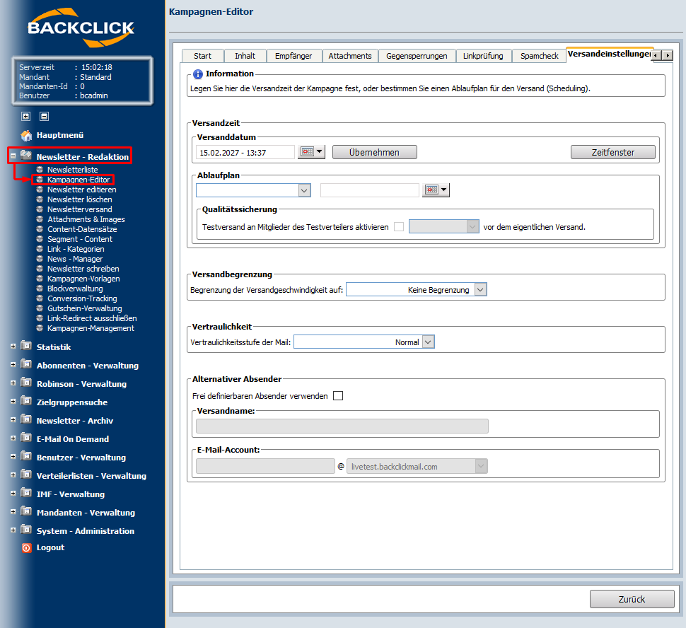Click the Übernehmen button
The height and width of the screenshot is (628, 686).
tap(374, 152)
